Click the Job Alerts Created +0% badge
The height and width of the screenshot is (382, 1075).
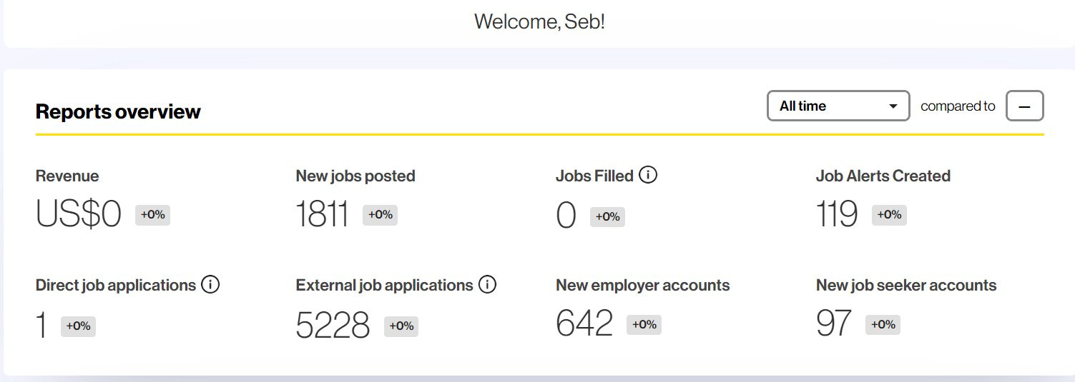889,214
